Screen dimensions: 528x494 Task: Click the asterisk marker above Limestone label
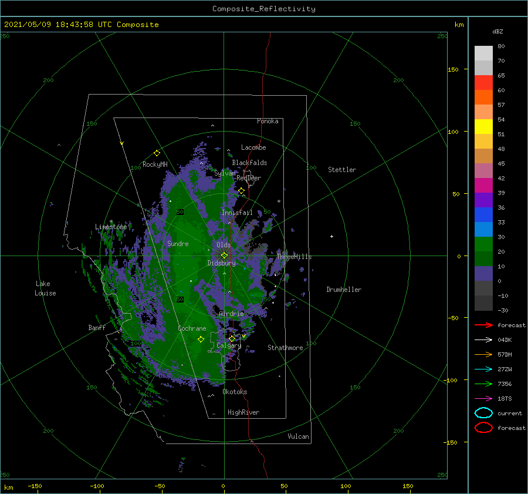111,221
